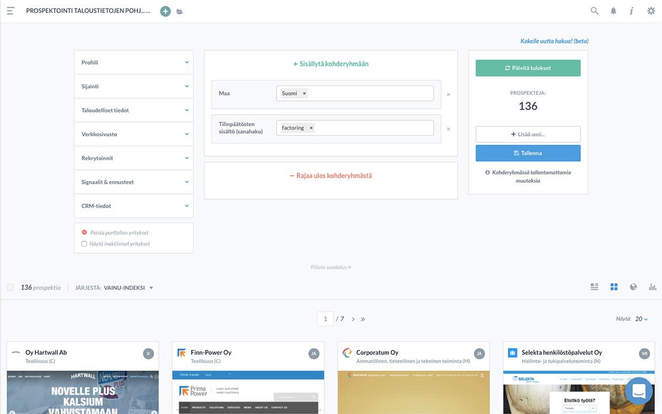Screen dimensions: 662x414
Task: Toggle 'Näytä inaktiiviset yritykset' checkbox
Action: pos(84,243)
